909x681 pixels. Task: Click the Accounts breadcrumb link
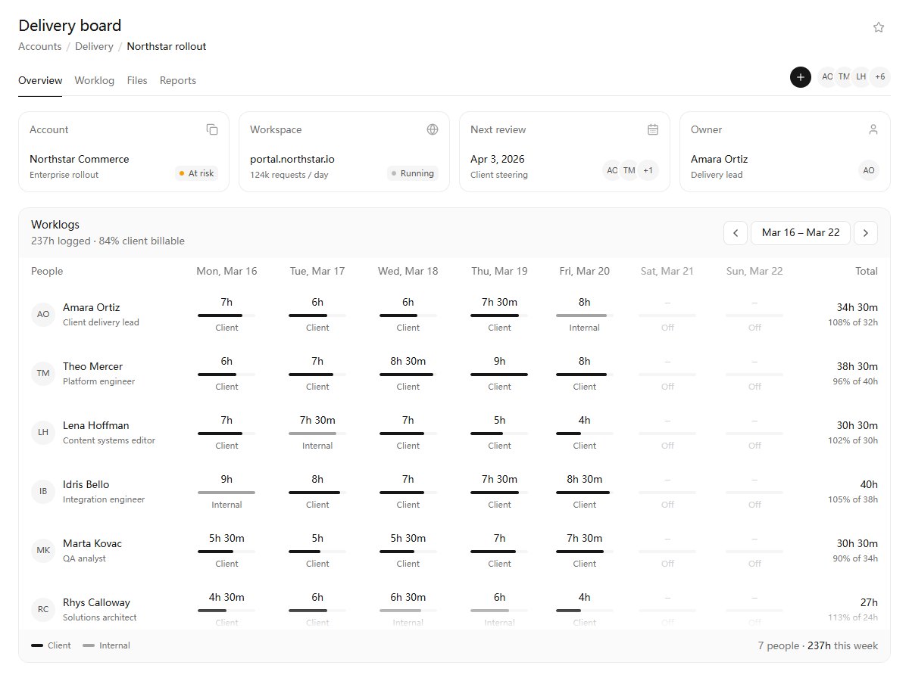click(40, 46)
